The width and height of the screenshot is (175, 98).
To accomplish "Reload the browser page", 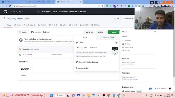I will 10,6.
